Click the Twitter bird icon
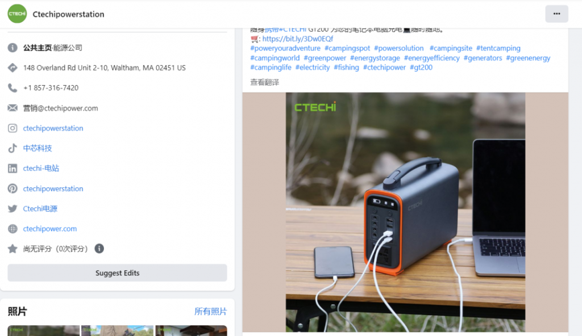582x336 pixels. [13, 208]
